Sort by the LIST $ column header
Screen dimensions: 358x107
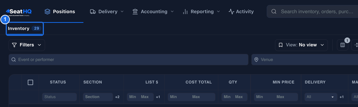[152, 82]
